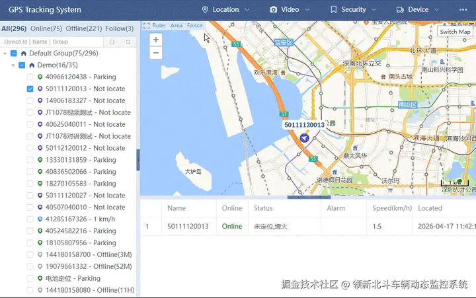Screen dimensions: 476x298
Task: Click status pin icon of 50112120012
Action: point(40,148)
